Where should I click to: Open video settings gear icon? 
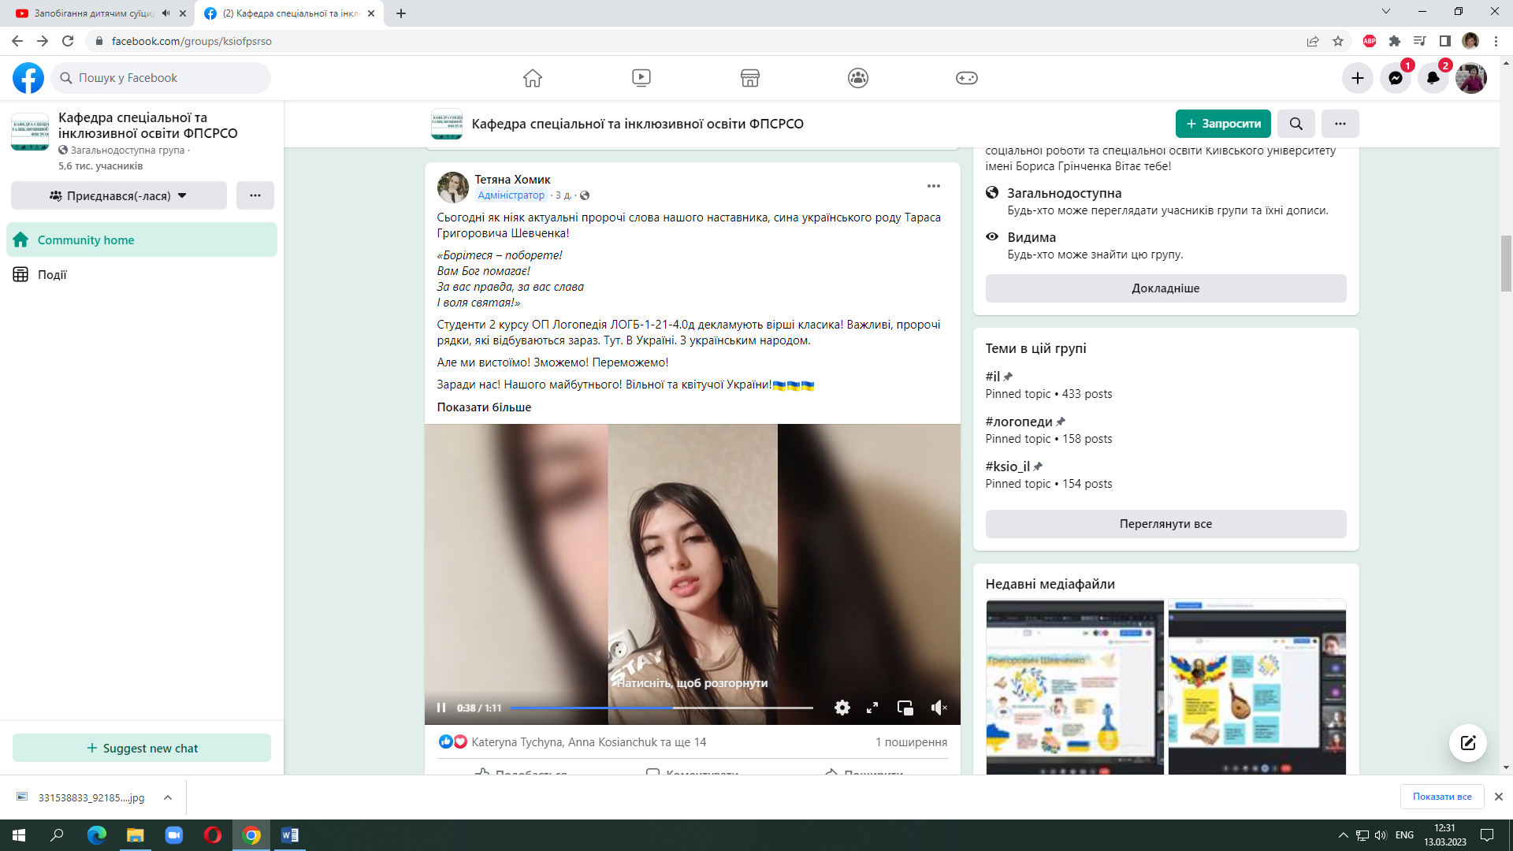coord(842,708)
